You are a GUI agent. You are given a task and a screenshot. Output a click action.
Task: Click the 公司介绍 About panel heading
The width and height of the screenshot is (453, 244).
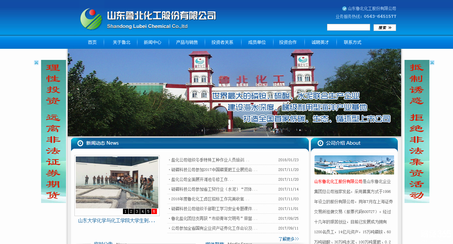click(x=343, y=143)
